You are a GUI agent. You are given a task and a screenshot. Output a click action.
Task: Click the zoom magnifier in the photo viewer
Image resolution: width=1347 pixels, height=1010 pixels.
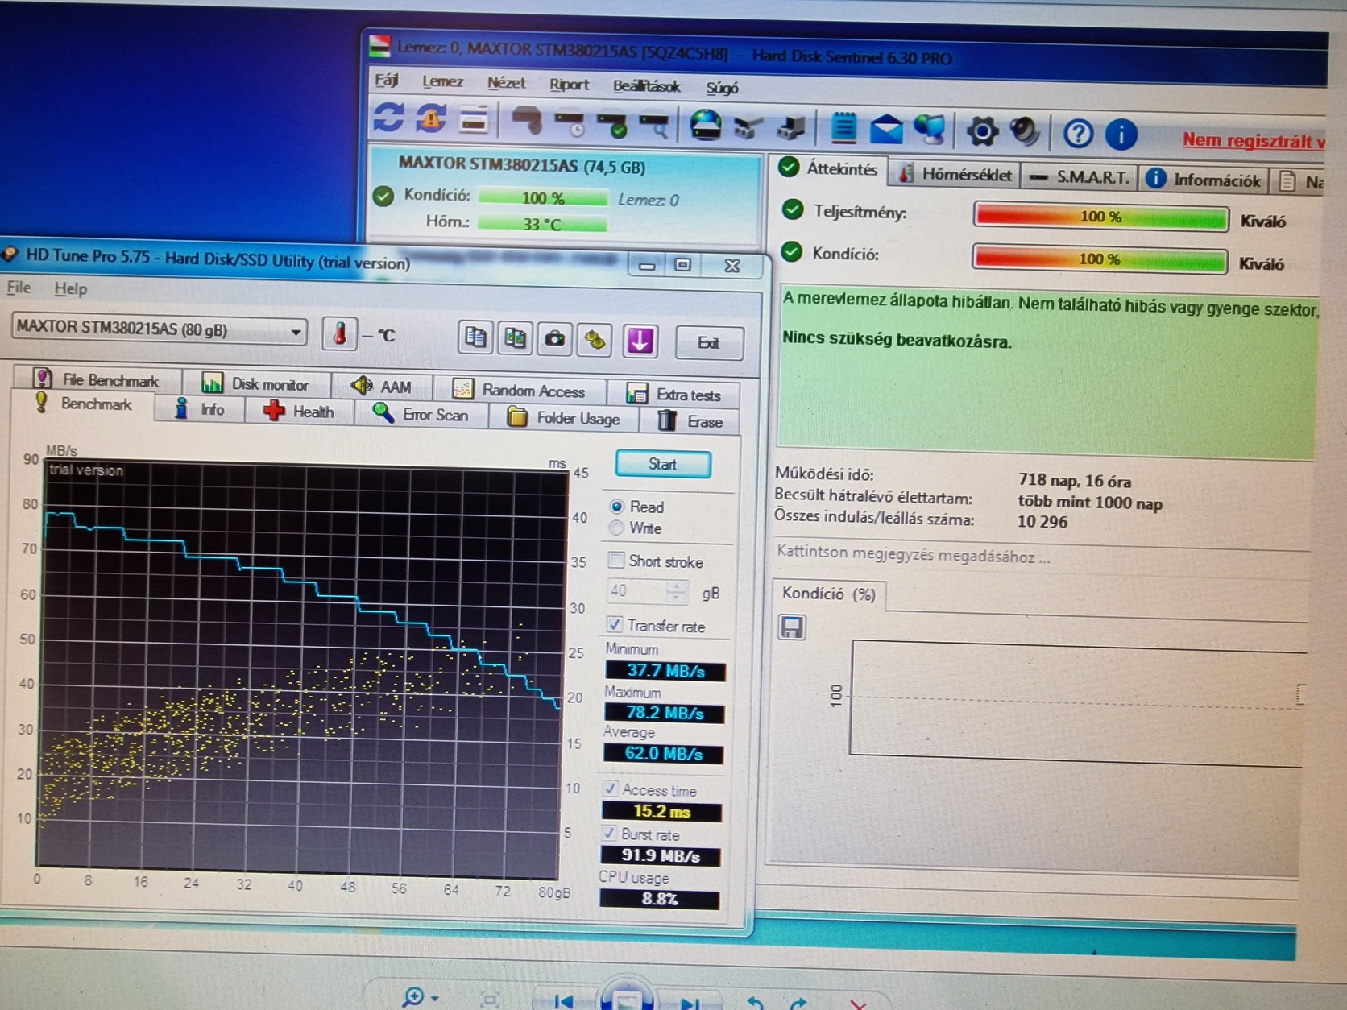[412, 996]
